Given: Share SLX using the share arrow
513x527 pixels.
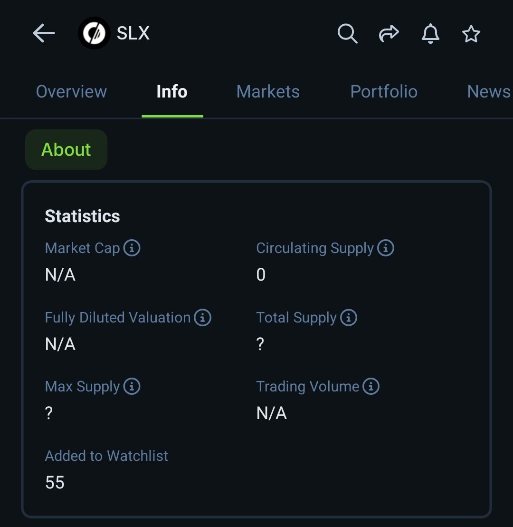Looking at the screenshot, I should coord(389,34).
